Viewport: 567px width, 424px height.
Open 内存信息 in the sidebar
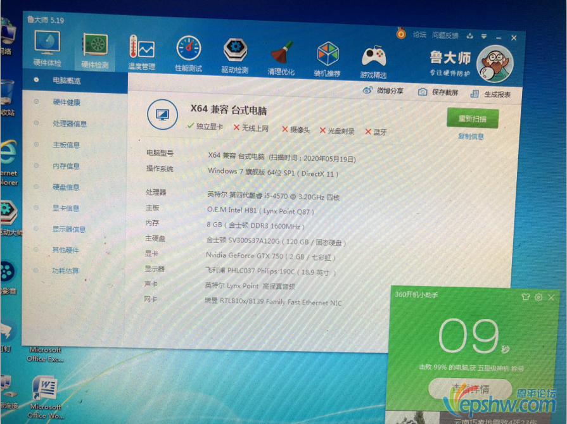tap(66, 166)
